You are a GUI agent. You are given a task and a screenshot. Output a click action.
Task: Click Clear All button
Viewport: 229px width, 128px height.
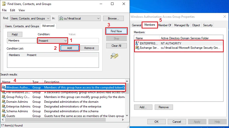[x=117, y=46]
